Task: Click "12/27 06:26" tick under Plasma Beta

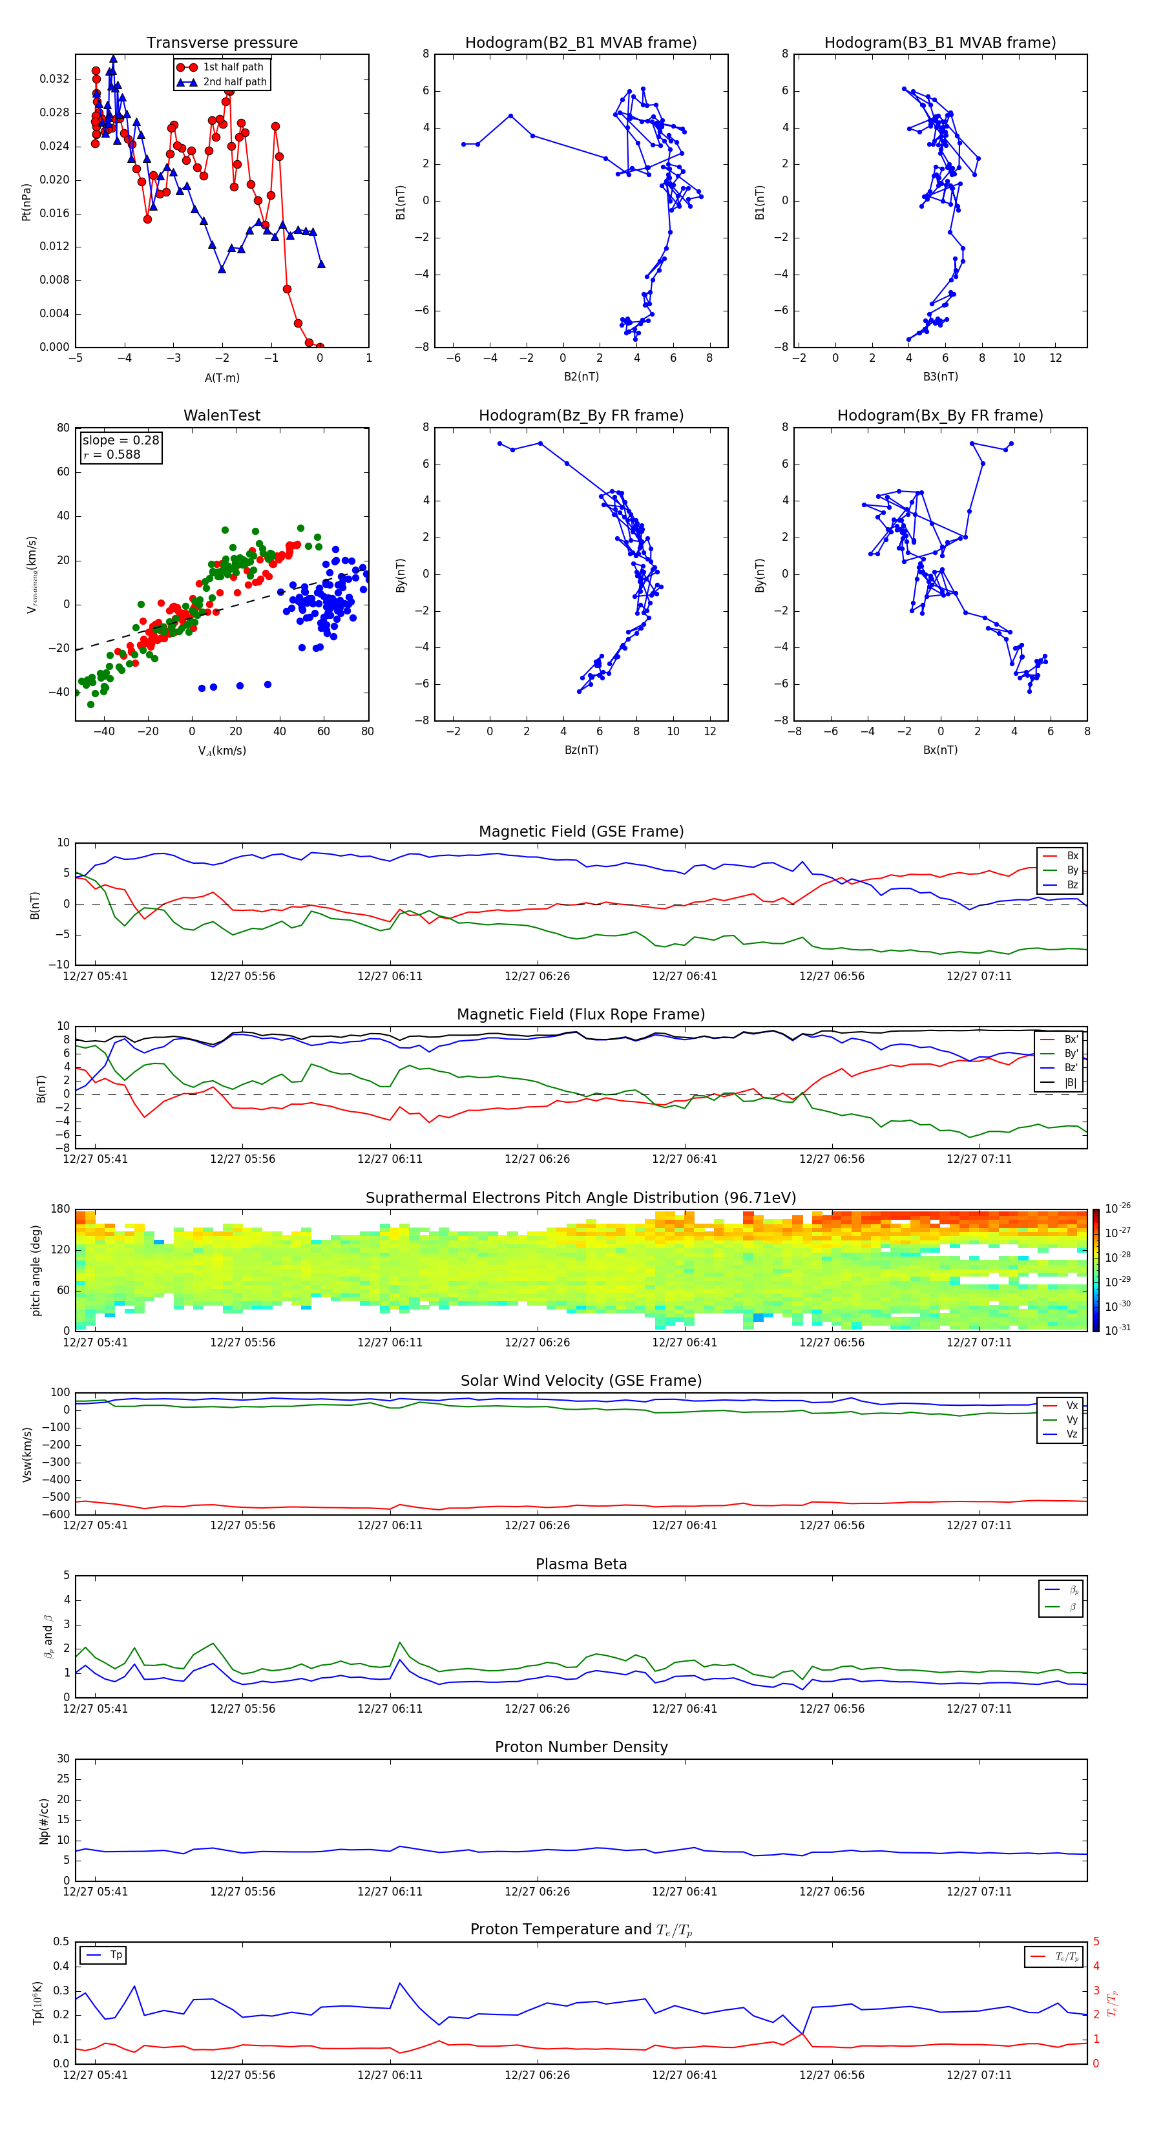Action: click(537, 1709)
